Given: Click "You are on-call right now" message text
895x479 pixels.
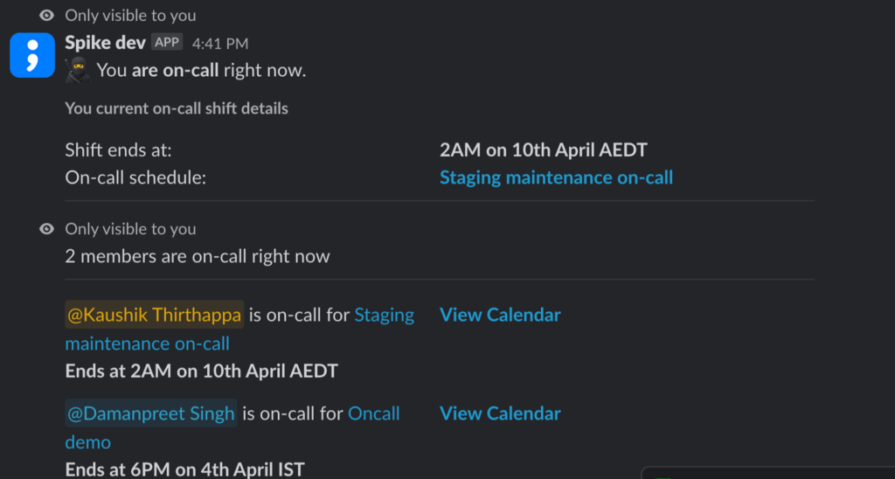Looking at the screenshot, I should pos(201,70).
